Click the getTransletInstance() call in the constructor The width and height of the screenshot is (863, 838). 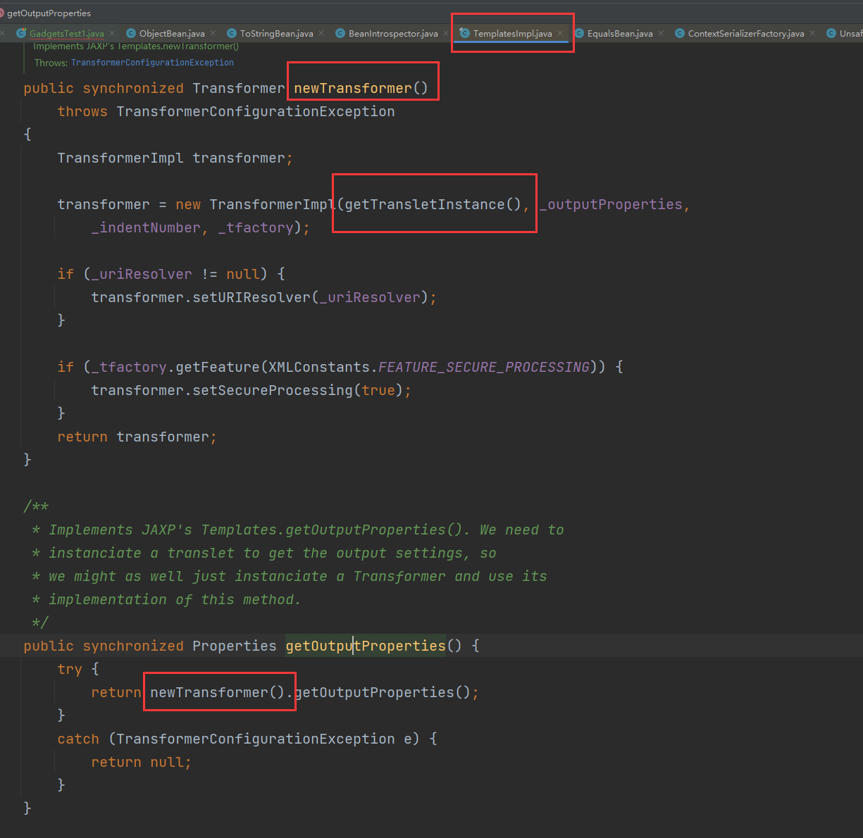(433, 204)
